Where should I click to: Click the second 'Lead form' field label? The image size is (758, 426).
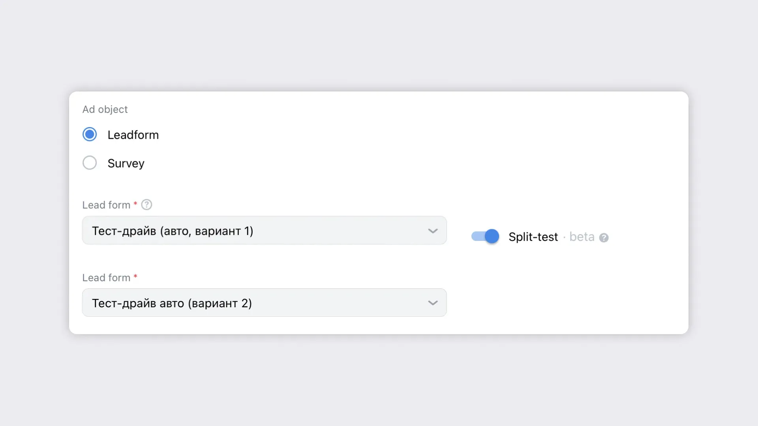click(106, 278)
